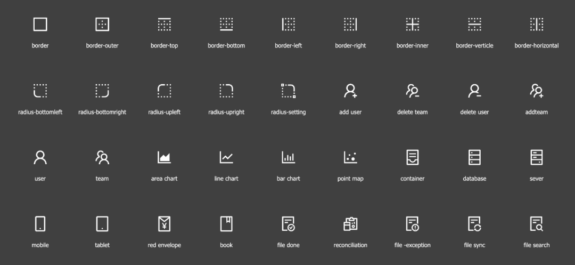575x265 pixels.
Task: Select the delete team icon
Action: coord(413,91)
